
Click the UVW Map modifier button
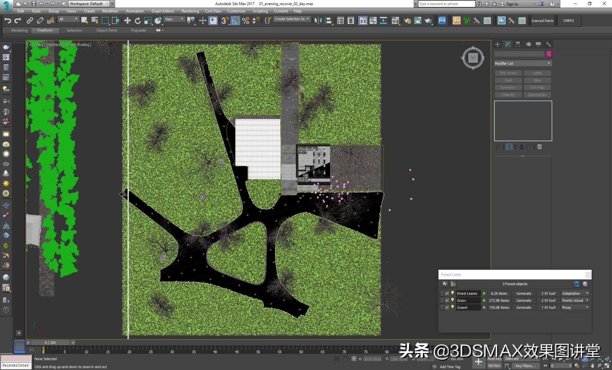coord(537,87)
